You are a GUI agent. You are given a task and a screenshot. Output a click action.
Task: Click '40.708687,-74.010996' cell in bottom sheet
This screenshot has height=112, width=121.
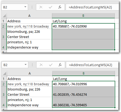(83, 84)
